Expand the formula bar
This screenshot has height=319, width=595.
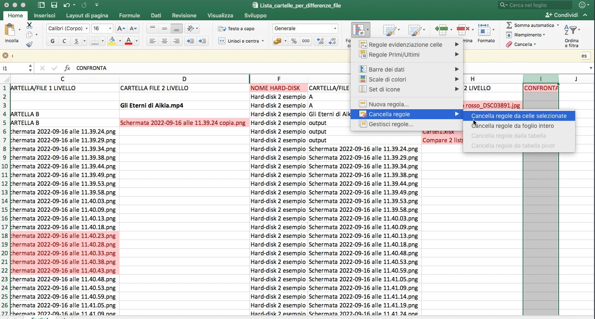[591, 68]
